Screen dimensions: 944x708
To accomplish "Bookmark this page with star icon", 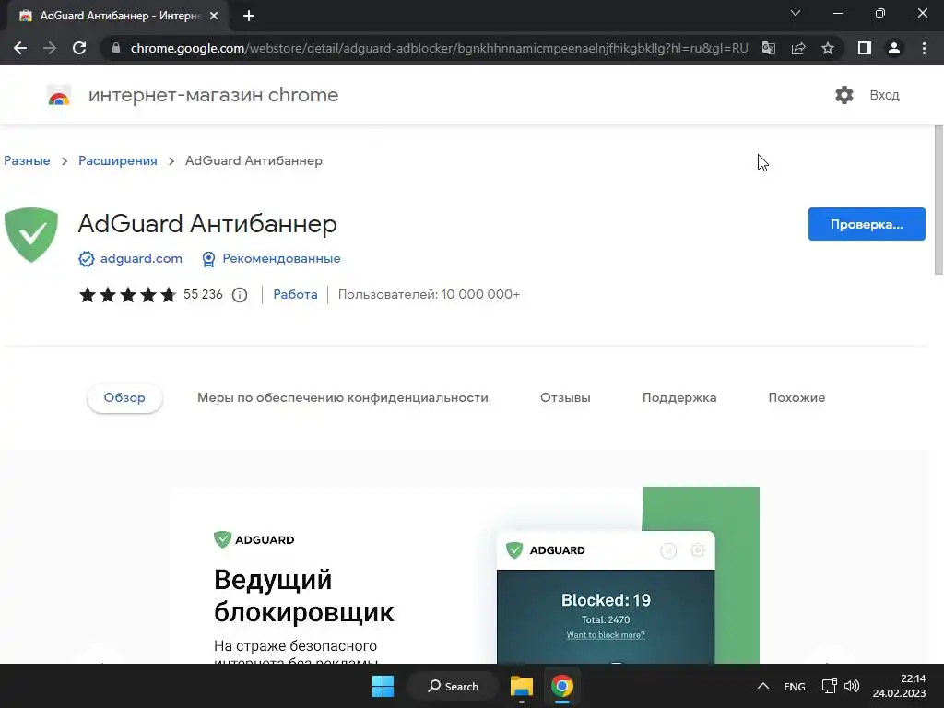I will click(x=828, y=48).
